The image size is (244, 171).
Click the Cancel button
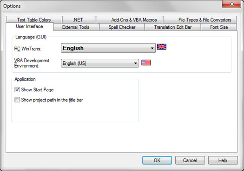coord(190,160)
